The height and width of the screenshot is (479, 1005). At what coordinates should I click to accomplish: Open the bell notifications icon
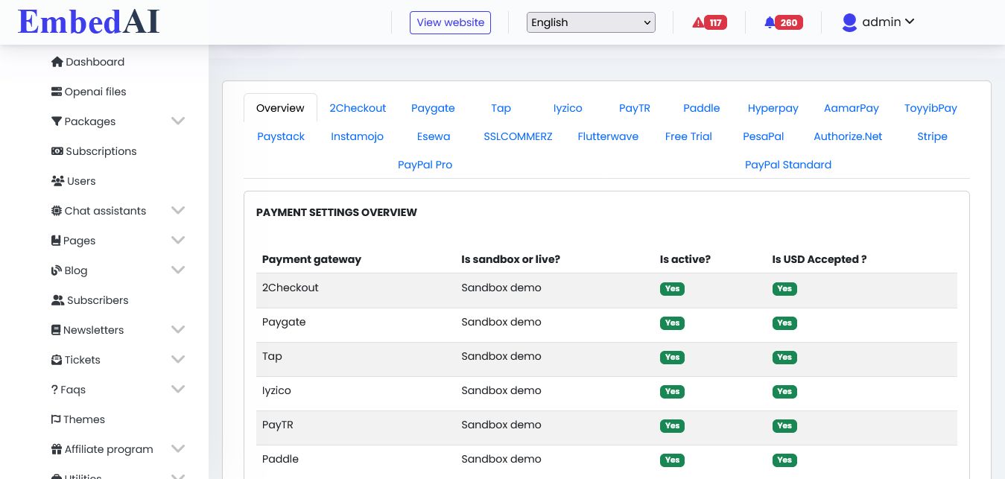pos(770,22)
